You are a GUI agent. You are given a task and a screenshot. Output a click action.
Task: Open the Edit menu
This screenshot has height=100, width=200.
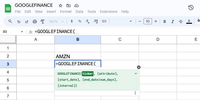(28, 11)
